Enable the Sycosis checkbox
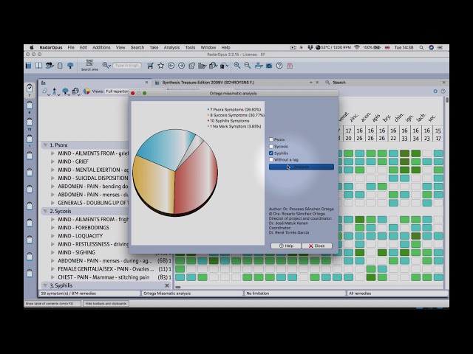This screenshot has height=354, width=473. pyautogui.click(x=271, y=146)
